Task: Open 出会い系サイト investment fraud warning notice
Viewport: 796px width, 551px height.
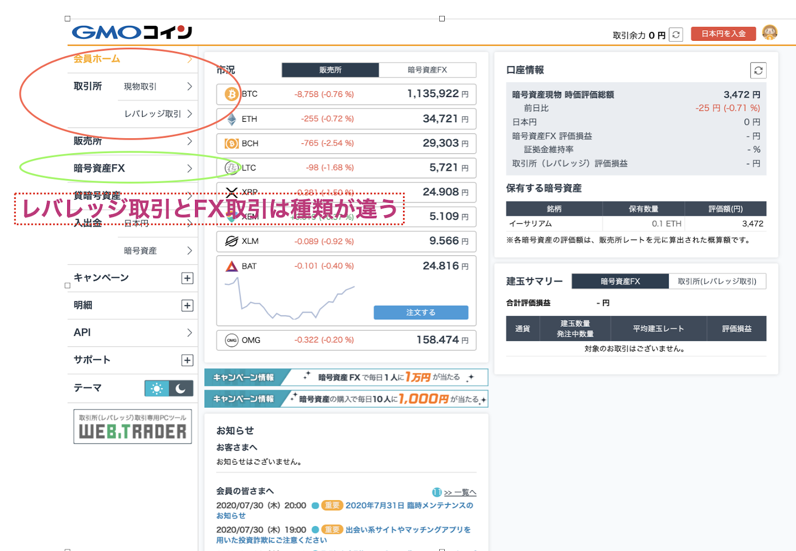Action: 344,535
